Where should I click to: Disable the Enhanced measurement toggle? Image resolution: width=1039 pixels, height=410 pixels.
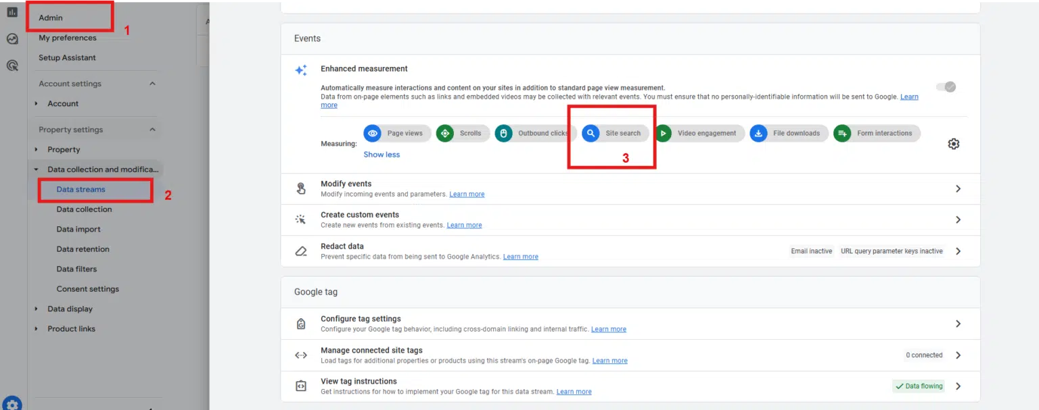click(945, 86)
